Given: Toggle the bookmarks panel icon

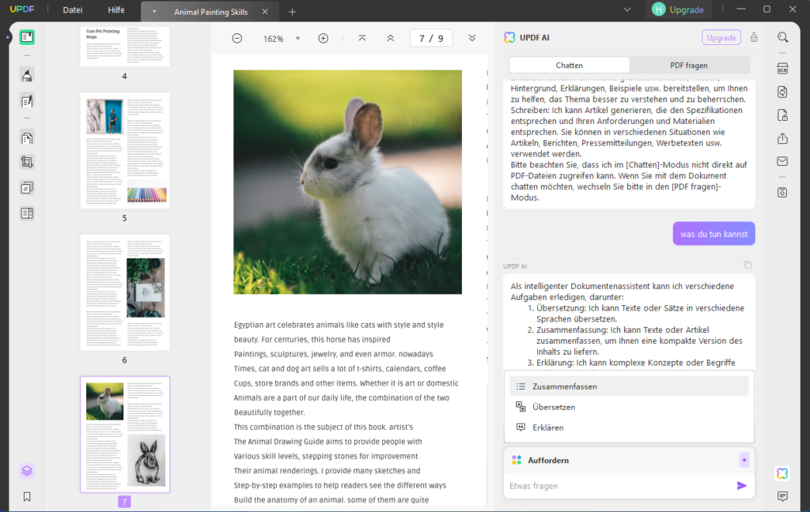Looking at the screenshot, I should pyautogui.click(x=27, y=496).
